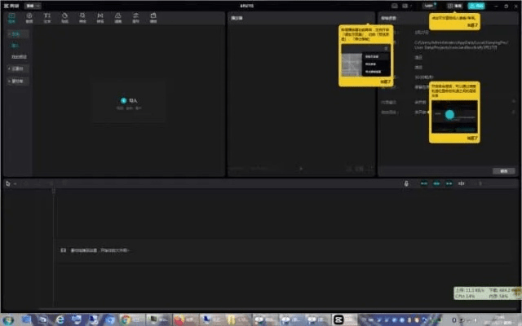Open the Stickers (贴纸) icon
This screenshot has width=522, height=326.
(x=64, y=17)
